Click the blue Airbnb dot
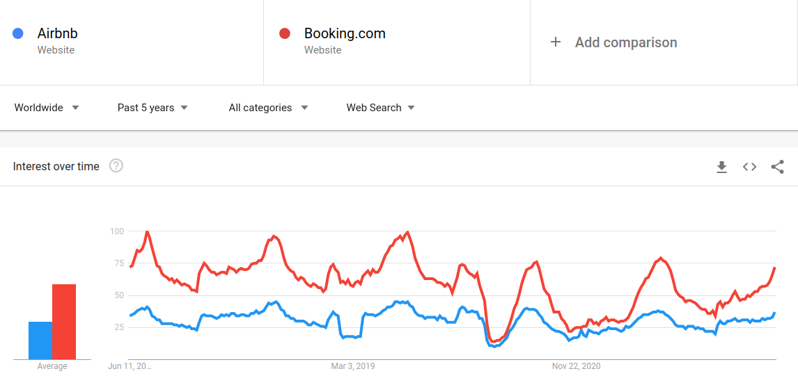 (x=18, y=33)
